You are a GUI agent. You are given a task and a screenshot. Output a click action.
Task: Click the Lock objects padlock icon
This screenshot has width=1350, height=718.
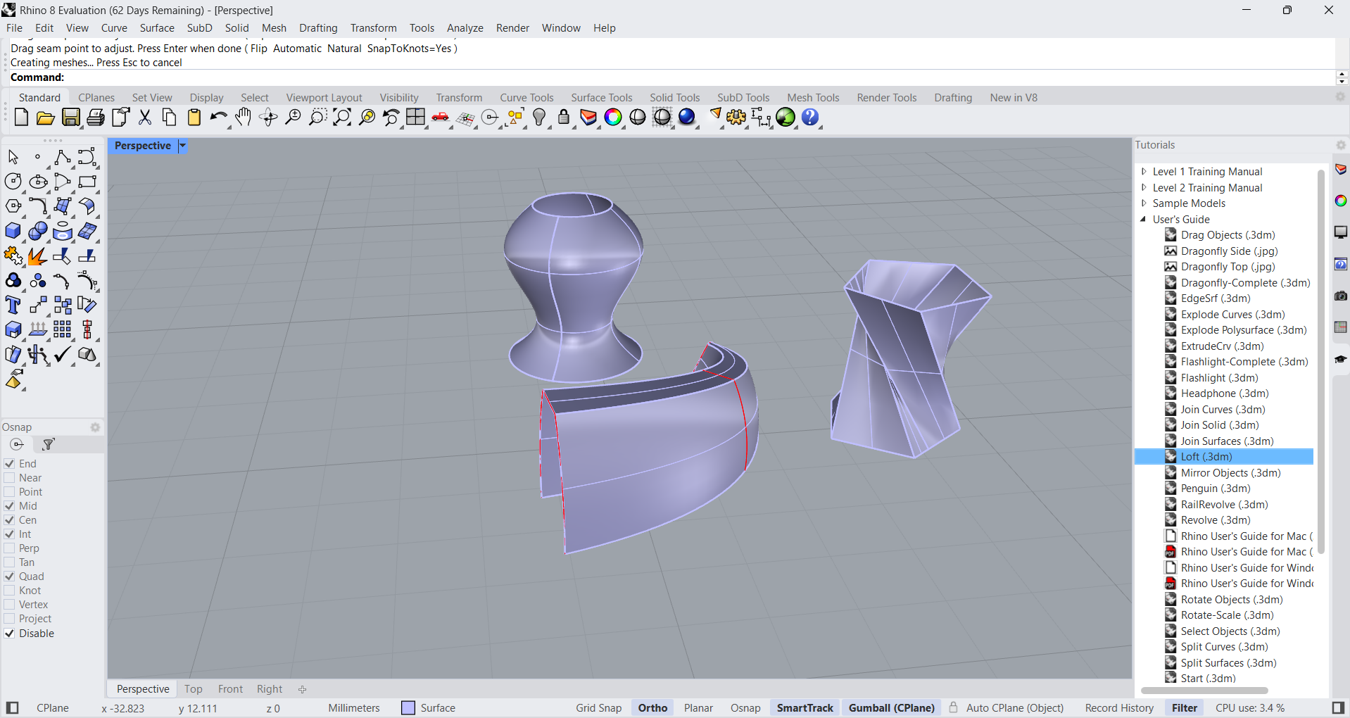pyautogui.click(x=564, y=118)
